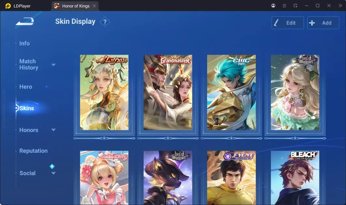Open the Honors sidebar item

coord(29,130)
